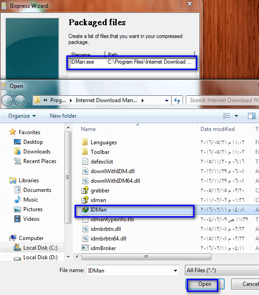259x295 pixels.
Task: Select Desktop in Favorites
Action: pos(33,142)
